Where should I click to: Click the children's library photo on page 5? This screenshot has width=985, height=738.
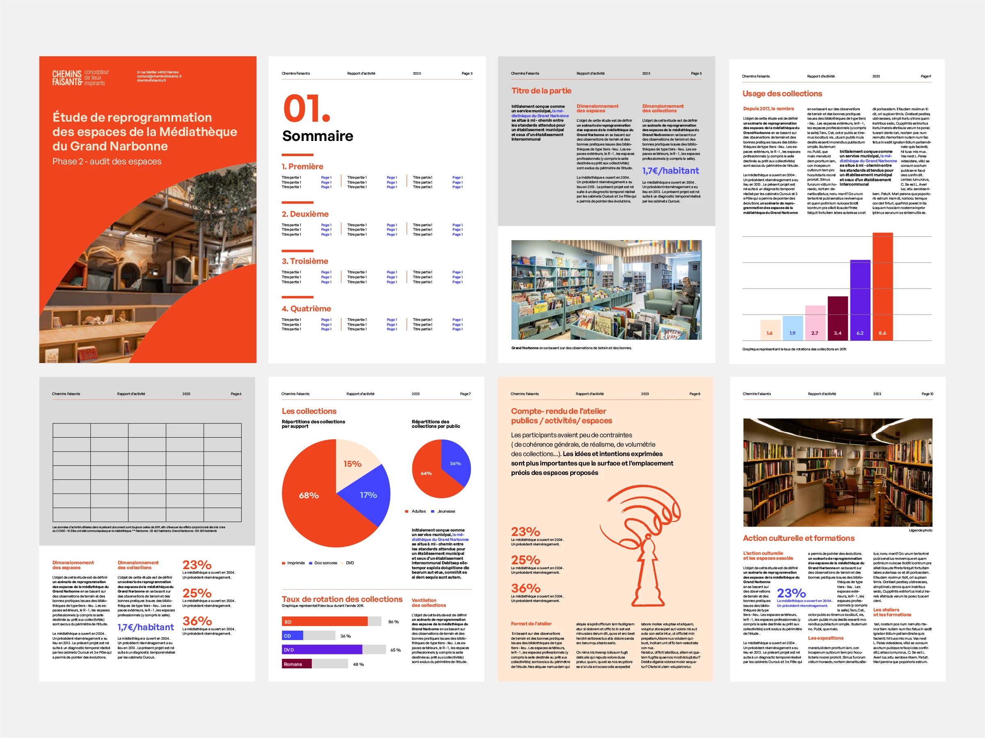click(606, 290)
